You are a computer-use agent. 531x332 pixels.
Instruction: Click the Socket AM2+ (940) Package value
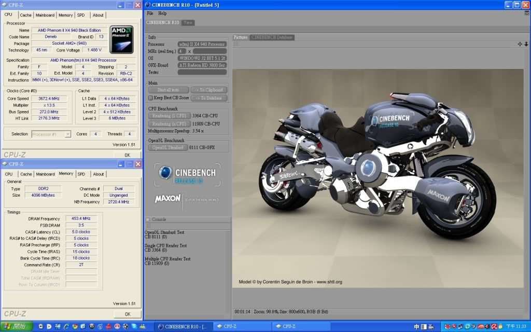(x=69, y=43)
